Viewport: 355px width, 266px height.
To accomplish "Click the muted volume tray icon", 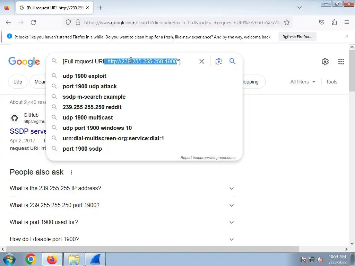I will point(320,259).
